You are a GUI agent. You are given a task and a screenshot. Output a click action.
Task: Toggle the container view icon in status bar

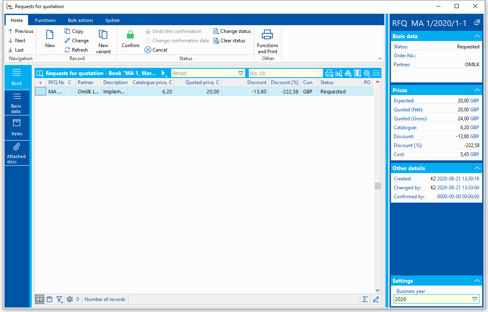point(49,299)
